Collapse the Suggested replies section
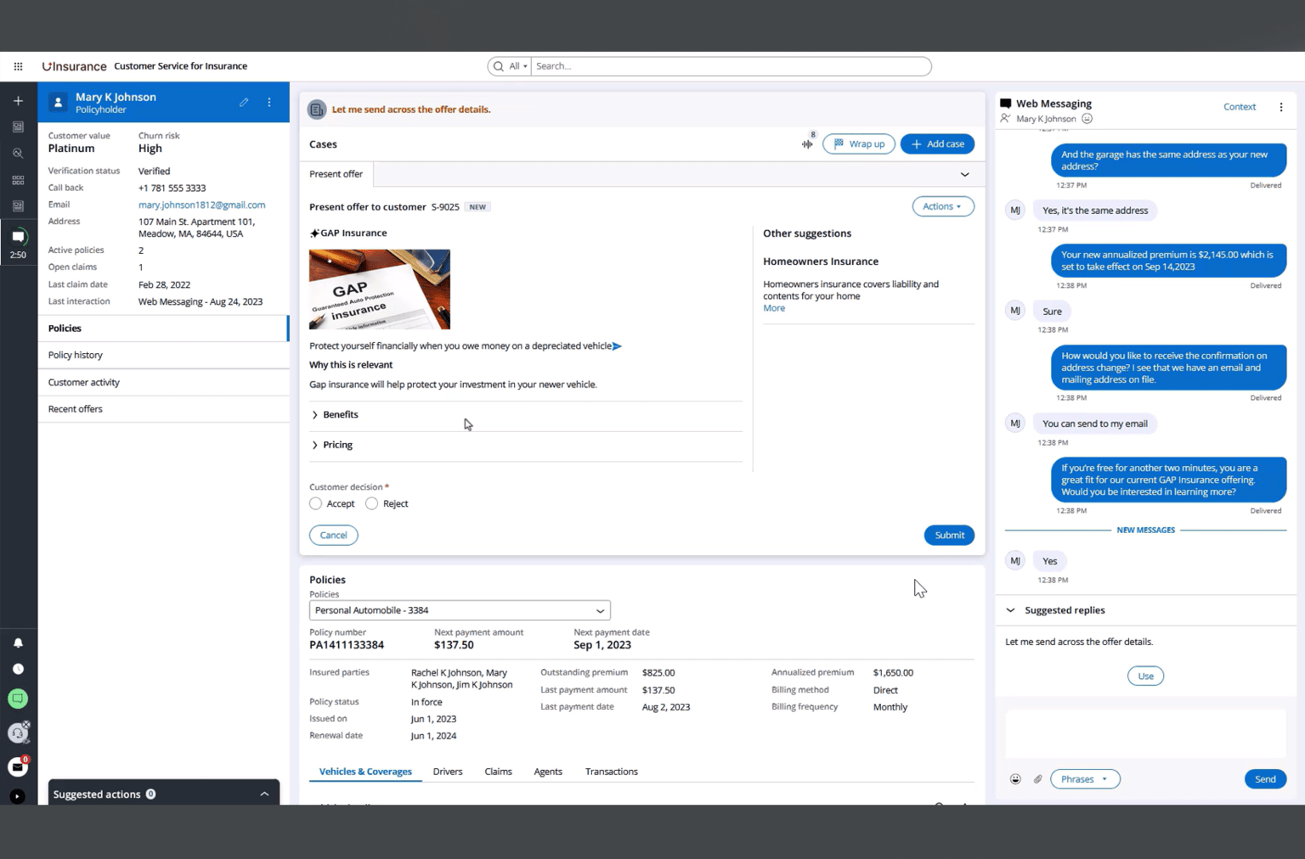1305x859 pixels. pos(1010,610)
